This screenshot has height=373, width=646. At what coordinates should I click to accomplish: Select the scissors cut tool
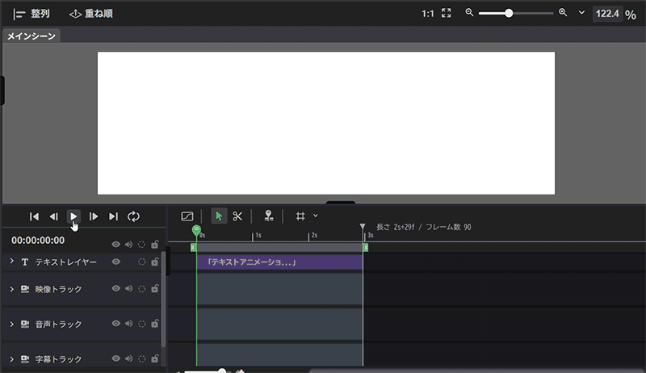click(x=237, y=216)
